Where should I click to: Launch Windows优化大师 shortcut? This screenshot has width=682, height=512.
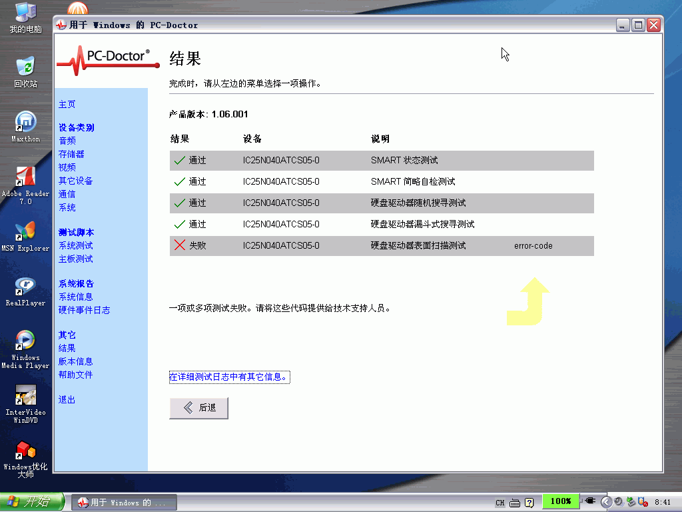pos(25,459)
